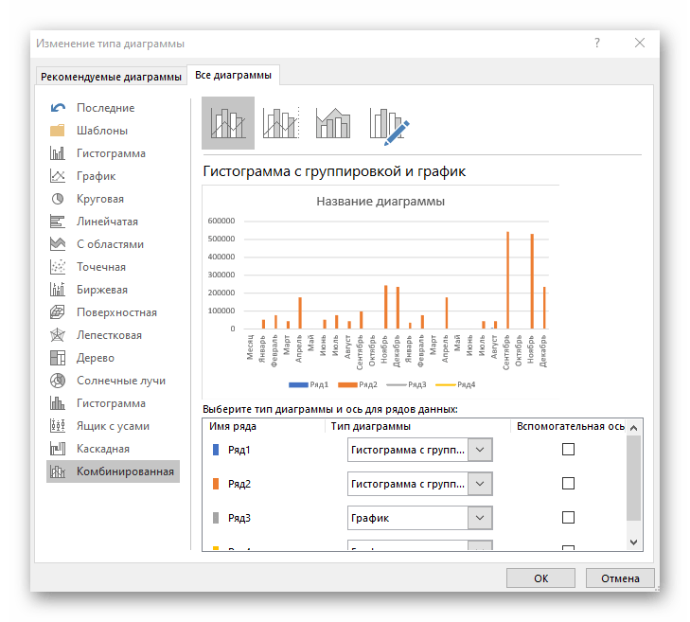Pick the stacked area and clustered column icon
This screenshot has width=690, height=622.
333,123
